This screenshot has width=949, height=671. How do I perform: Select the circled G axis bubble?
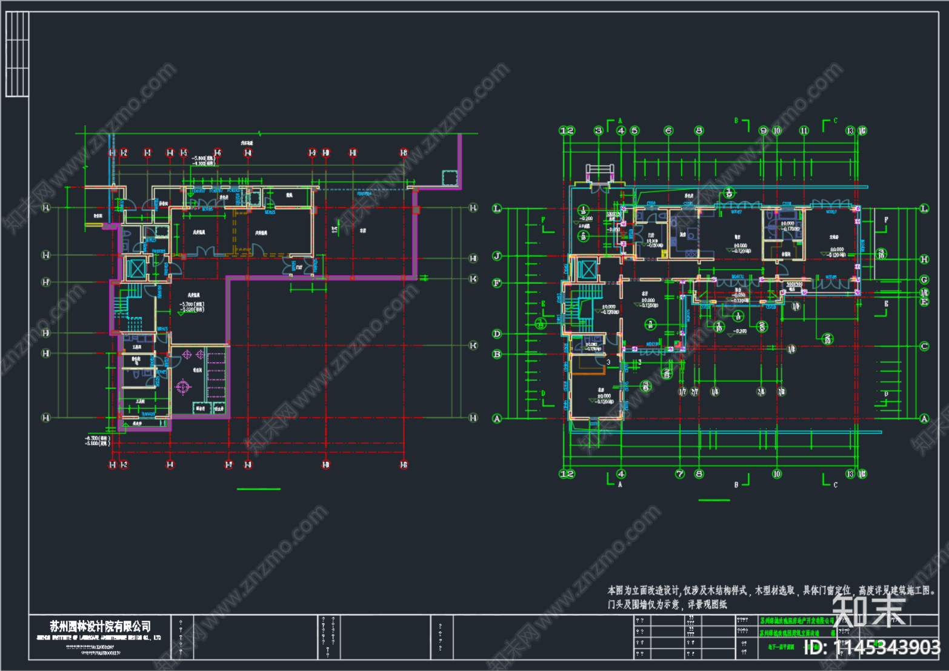(x=924, y=279)
